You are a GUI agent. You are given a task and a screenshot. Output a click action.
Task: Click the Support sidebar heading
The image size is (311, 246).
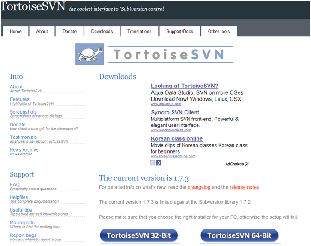pos(22,175)
